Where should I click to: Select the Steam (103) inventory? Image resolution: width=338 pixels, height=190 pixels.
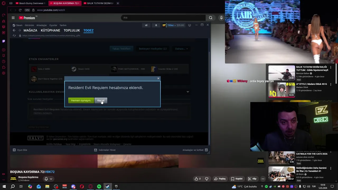pos(84,69)
